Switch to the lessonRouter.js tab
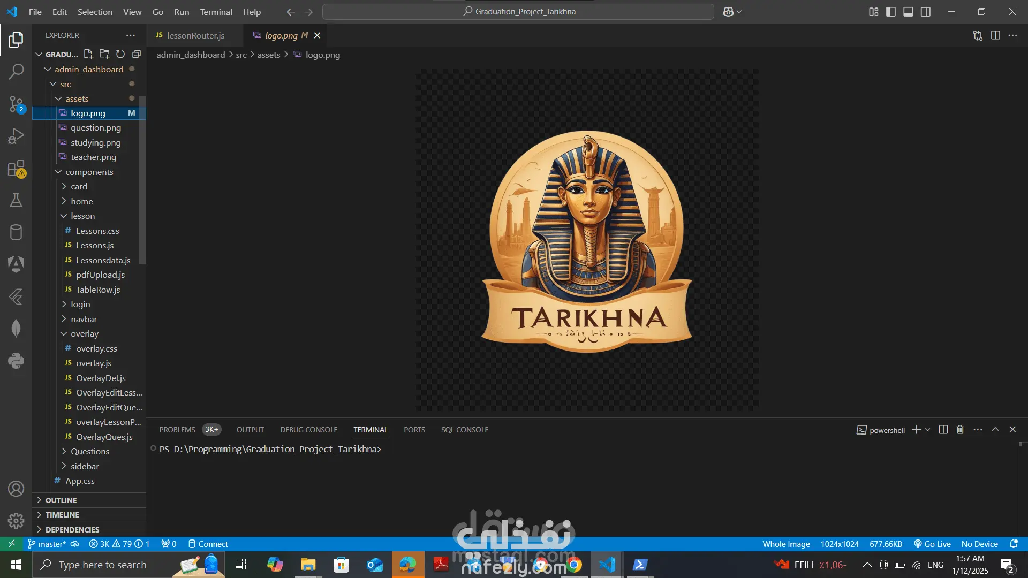 pos(195,35)
